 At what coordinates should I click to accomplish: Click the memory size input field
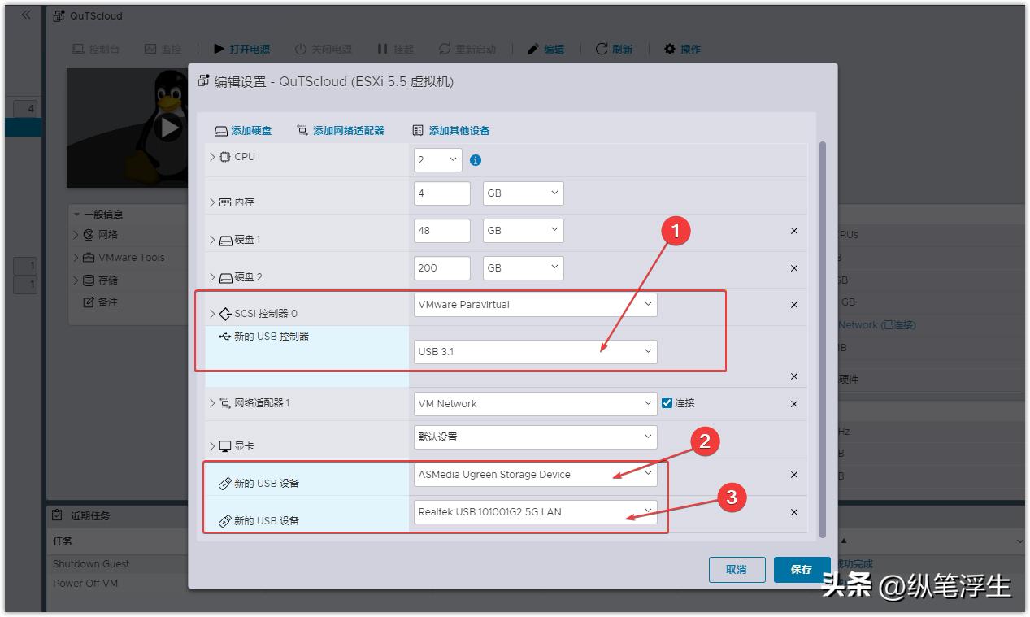tap(441, 193)
